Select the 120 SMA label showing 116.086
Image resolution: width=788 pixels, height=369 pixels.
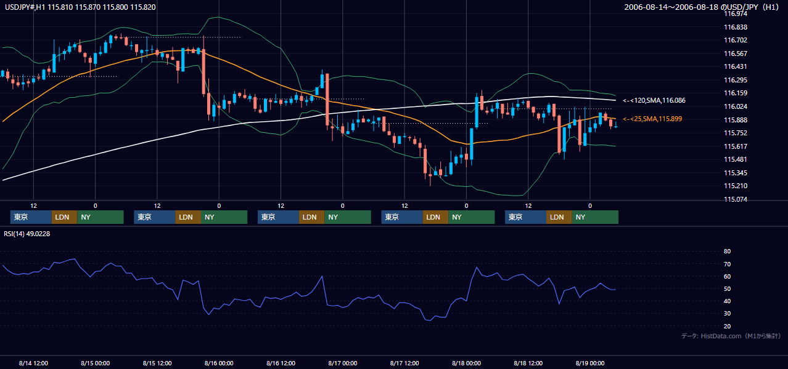tap(654, 100)
